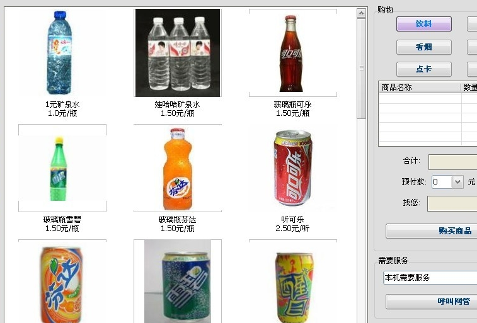The image size is (477, 323).
Task: Open the 香烟 category
Action: pyautogui.click(x=424, y=47)
